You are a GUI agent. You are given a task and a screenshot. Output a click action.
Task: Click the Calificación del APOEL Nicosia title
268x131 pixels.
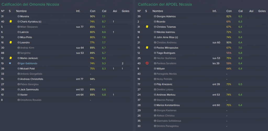click(165, 4)
